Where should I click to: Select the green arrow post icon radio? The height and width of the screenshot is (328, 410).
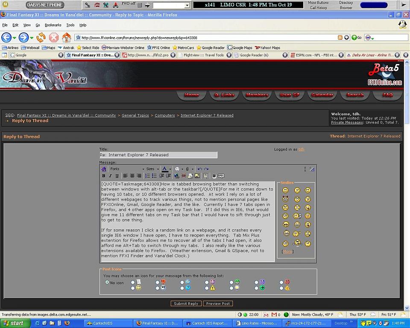pos(256,288)
